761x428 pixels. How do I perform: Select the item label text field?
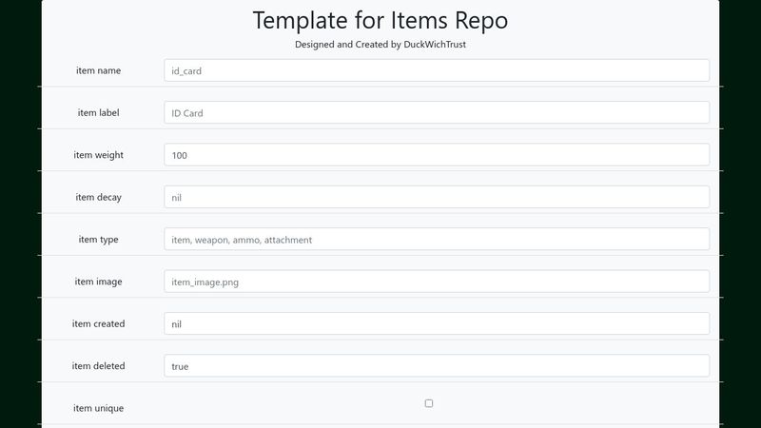[x=437, y=112]
